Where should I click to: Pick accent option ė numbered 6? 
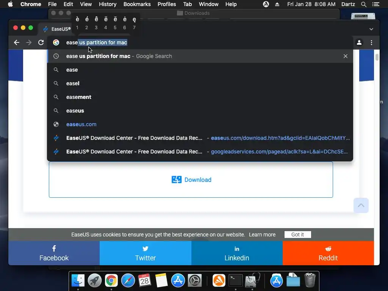click(x=125, y=23)
